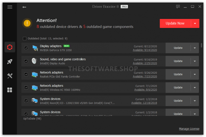This screenshot has width=206, height=137.
Task: Expand the UpToDate (98) section
Action: pyautogui.click(x=32, y=119)
